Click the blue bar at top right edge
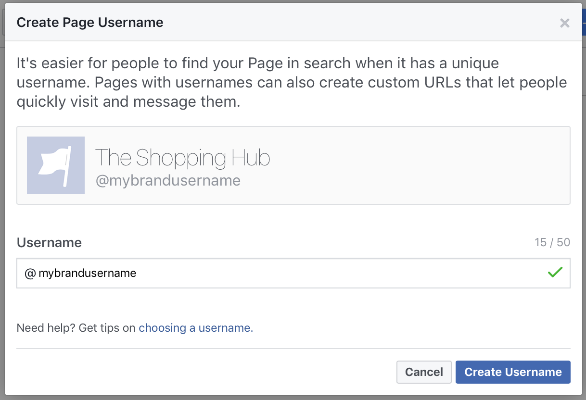The width and height of the screenshot is (586, 400). pyautogui.click(x=584, y=22)
